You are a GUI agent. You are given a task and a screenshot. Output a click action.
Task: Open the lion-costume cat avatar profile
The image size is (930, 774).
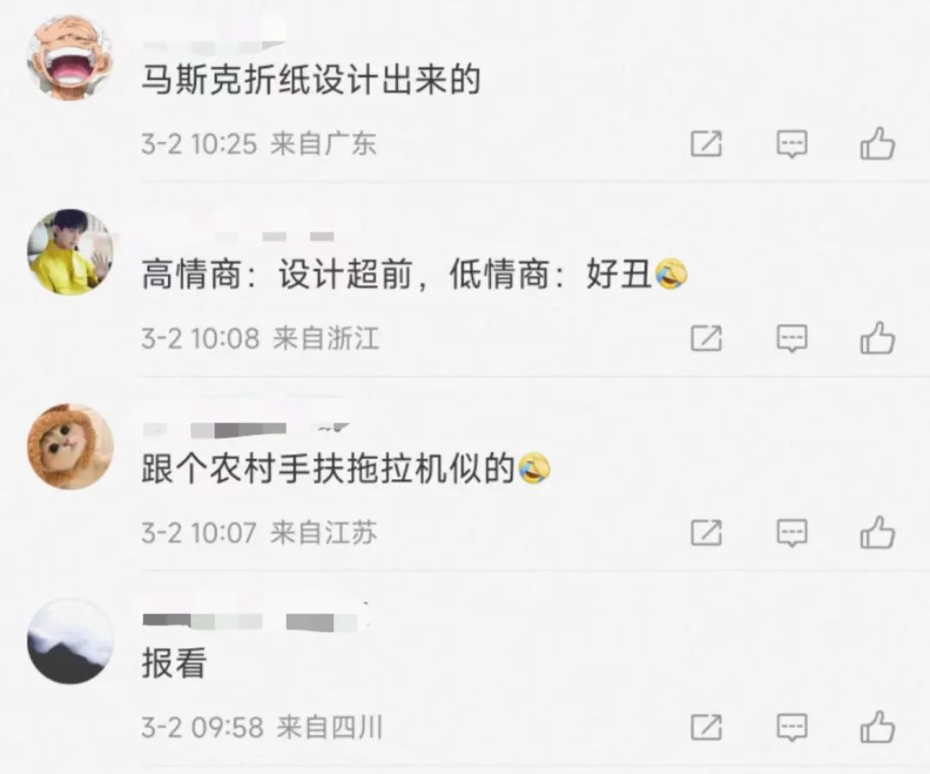(x=71, y=447)
